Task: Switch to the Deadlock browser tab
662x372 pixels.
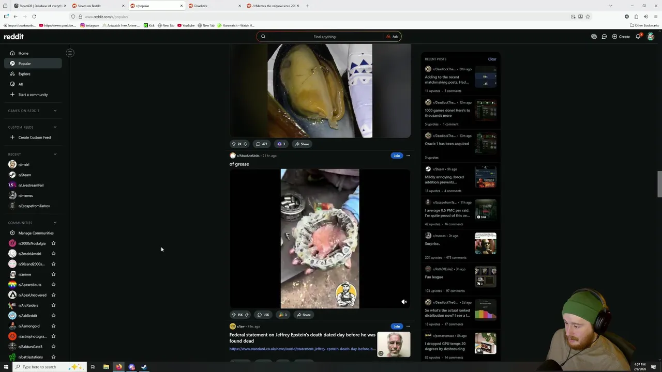Action: coord(215,6)
